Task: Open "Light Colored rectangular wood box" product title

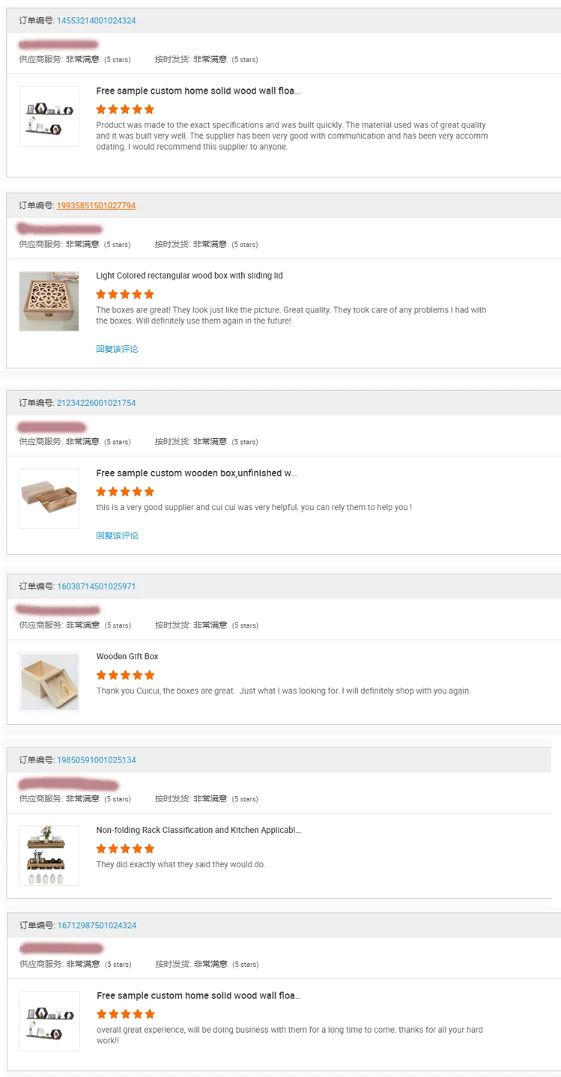Action: click(x=189, y=276)
